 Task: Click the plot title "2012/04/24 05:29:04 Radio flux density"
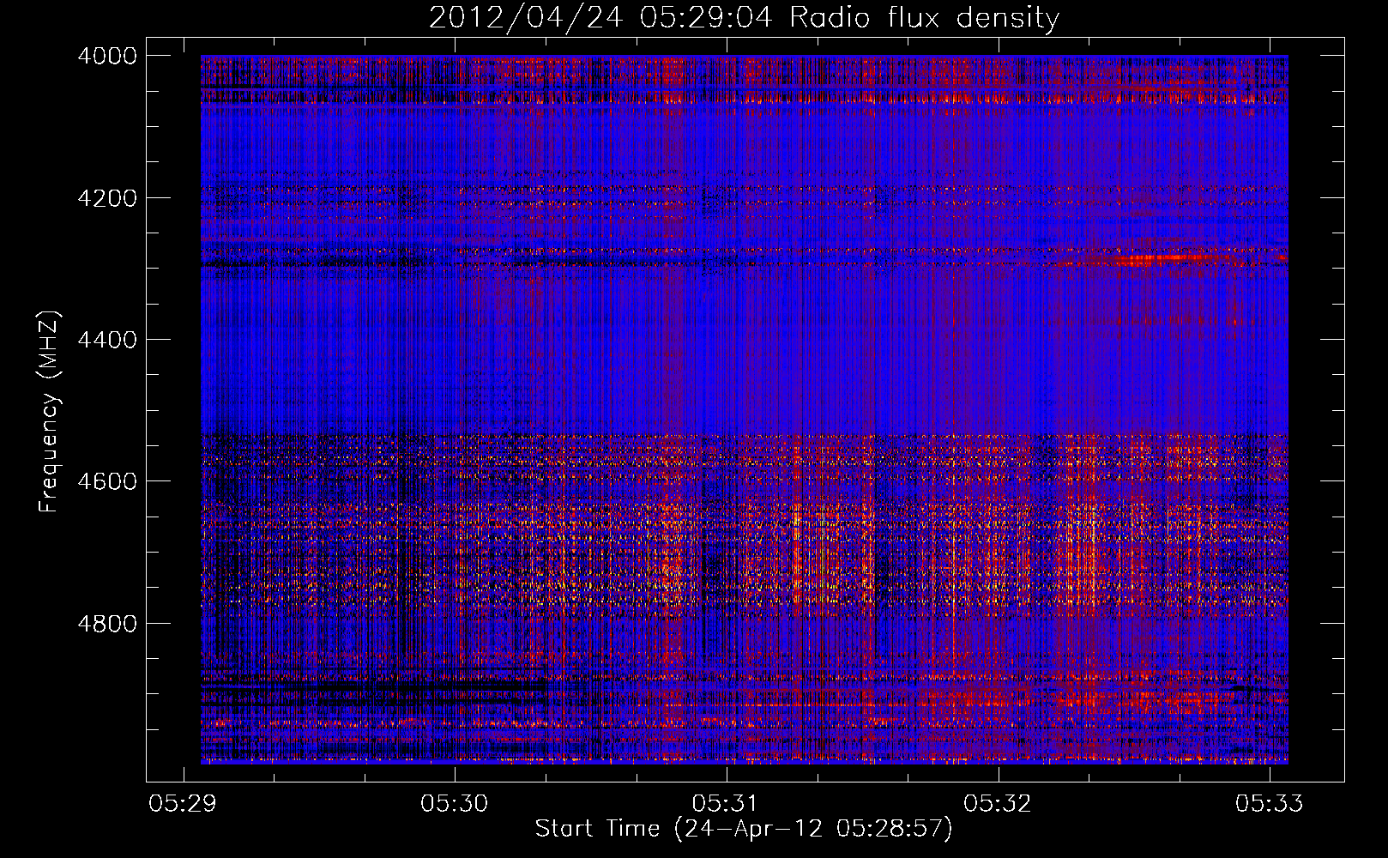point(744,18)
